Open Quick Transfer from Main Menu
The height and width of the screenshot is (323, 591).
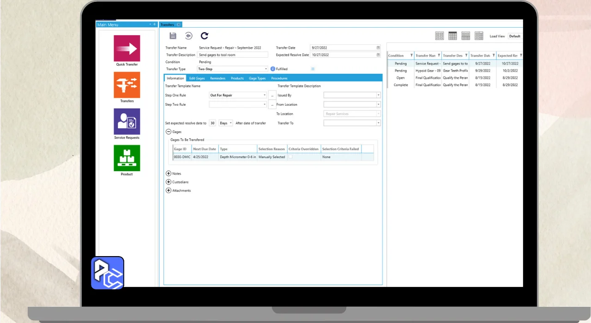coord(127,48)
